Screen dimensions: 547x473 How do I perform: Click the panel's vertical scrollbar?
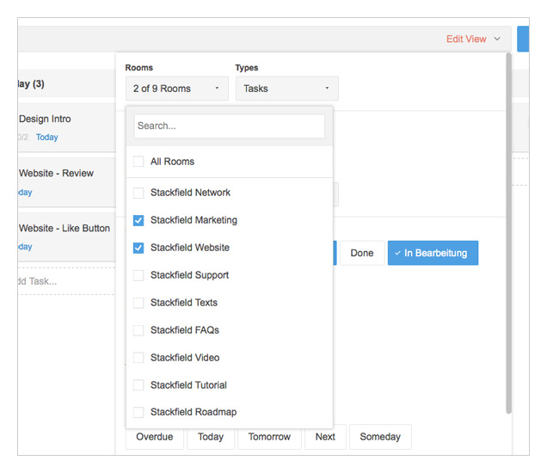(509, 233)
